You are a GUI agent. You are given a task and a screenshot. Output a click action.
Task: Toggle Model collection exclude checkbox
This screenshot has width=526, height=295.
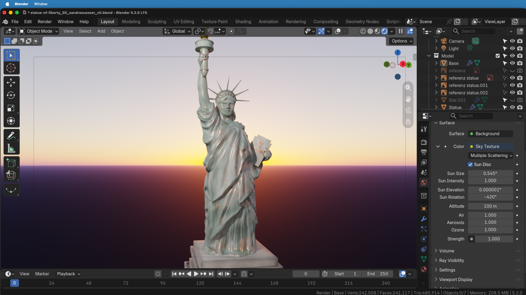(498, 56)
